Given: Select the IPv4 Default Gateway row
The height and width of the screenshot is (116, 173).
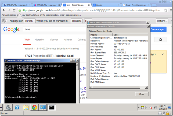Looking at the screenshot, I should click(x=119, y=61).
